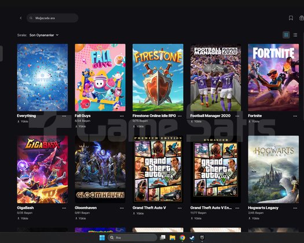Switch to list view

click(x=295, y=35)
